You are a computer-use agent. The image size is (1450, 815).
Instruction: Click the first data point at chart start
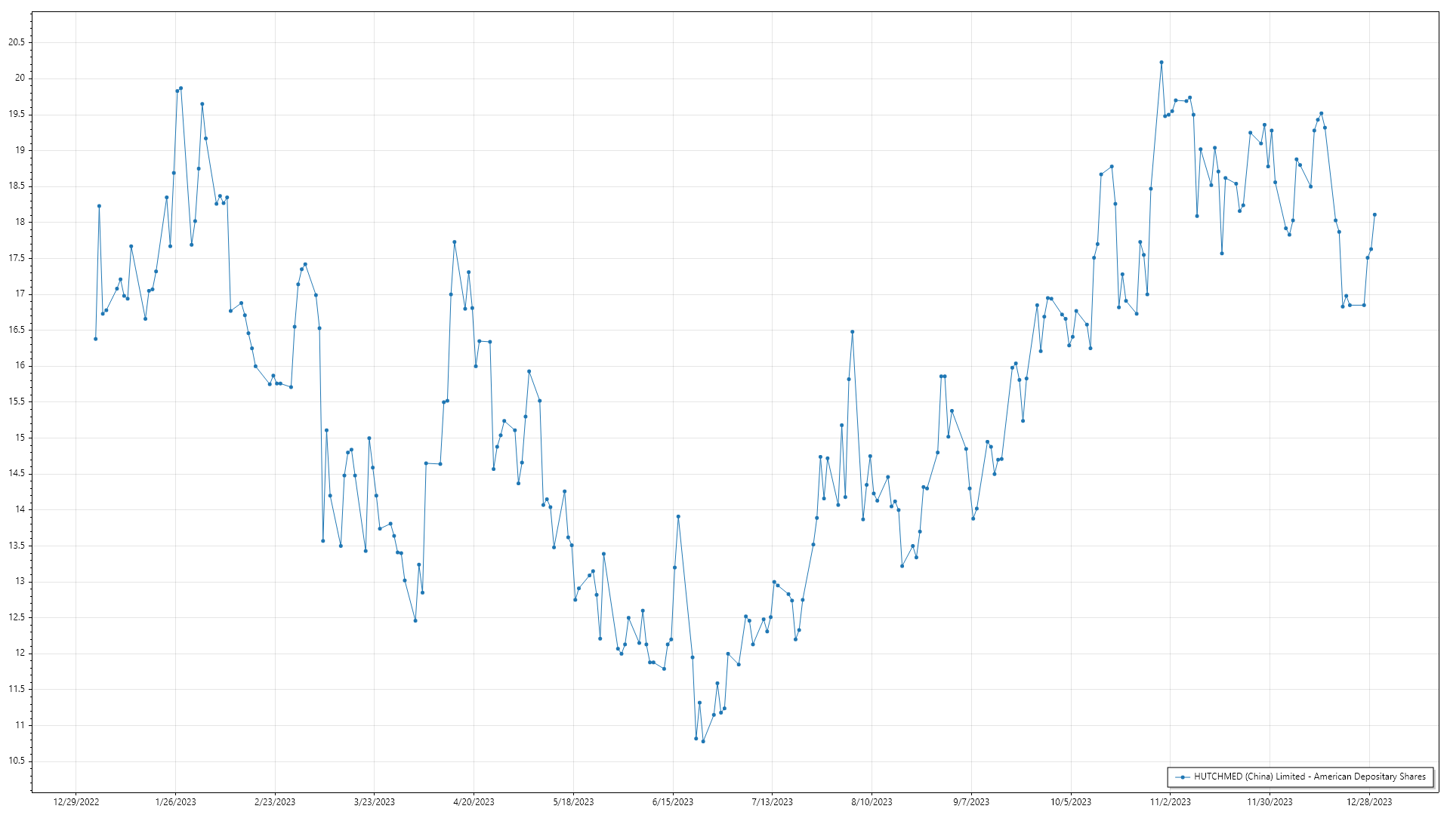96,339
